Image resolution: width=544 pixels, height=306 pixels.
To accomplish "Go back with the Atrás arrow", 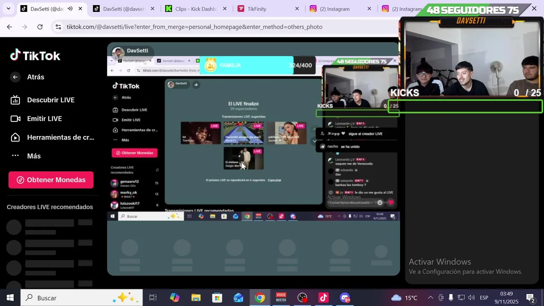I will point(15,77).
